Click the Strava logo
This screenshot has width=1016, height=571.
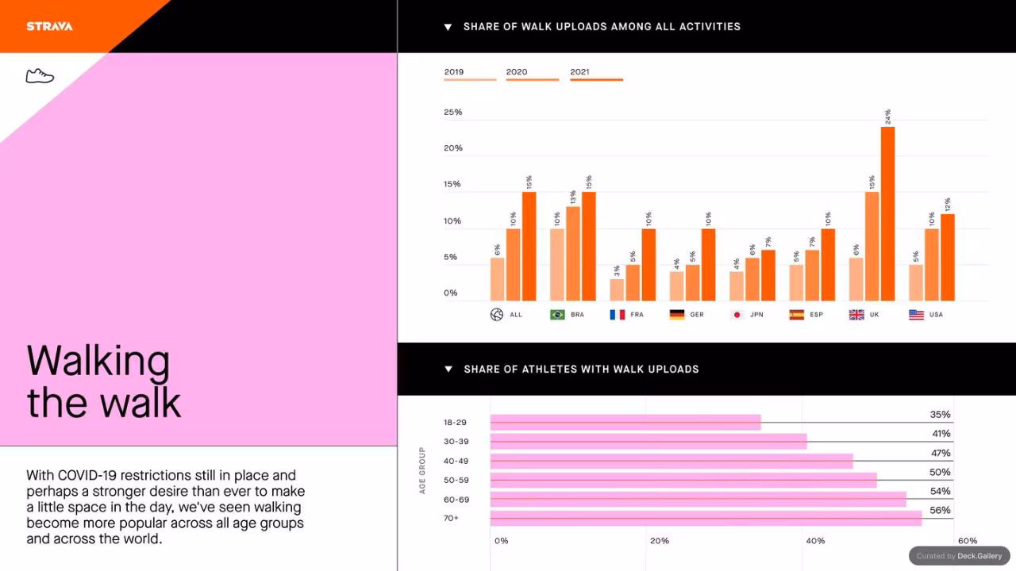click(x=49, y=26)
